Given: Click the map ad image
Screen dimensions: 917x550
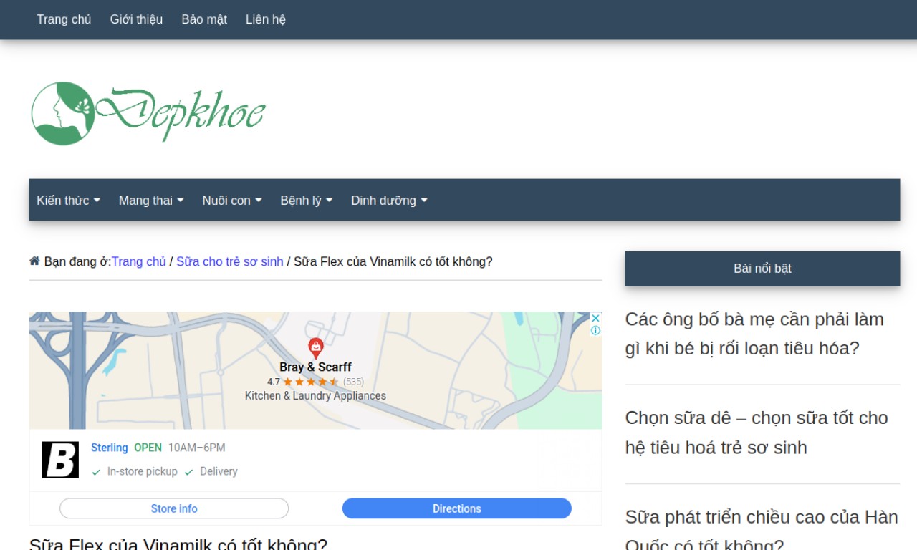Looking at the screenshot, I should [315, 370].
